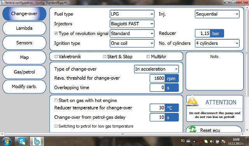Open Type of change-over dropdown
249x146 pixels.
[x=156, y=69]
